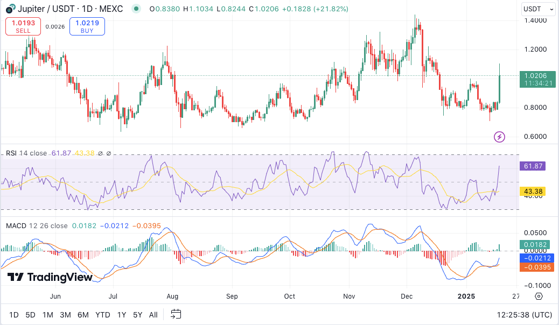Click the 2025 label on time axis
This screenshot has height=325, width=559.
pos(466,296)
